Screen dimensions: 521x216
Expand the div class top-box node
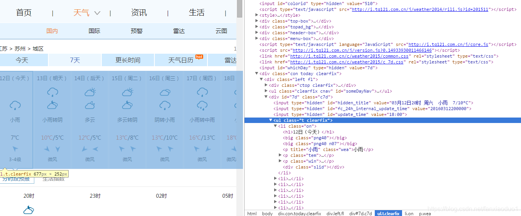pos(257,21)
